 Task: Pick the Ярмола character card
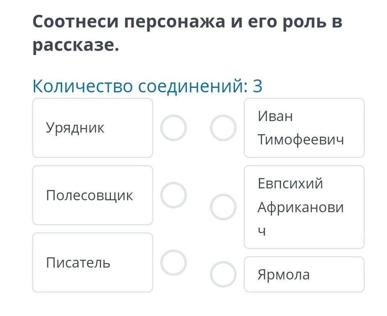[304, 275]
